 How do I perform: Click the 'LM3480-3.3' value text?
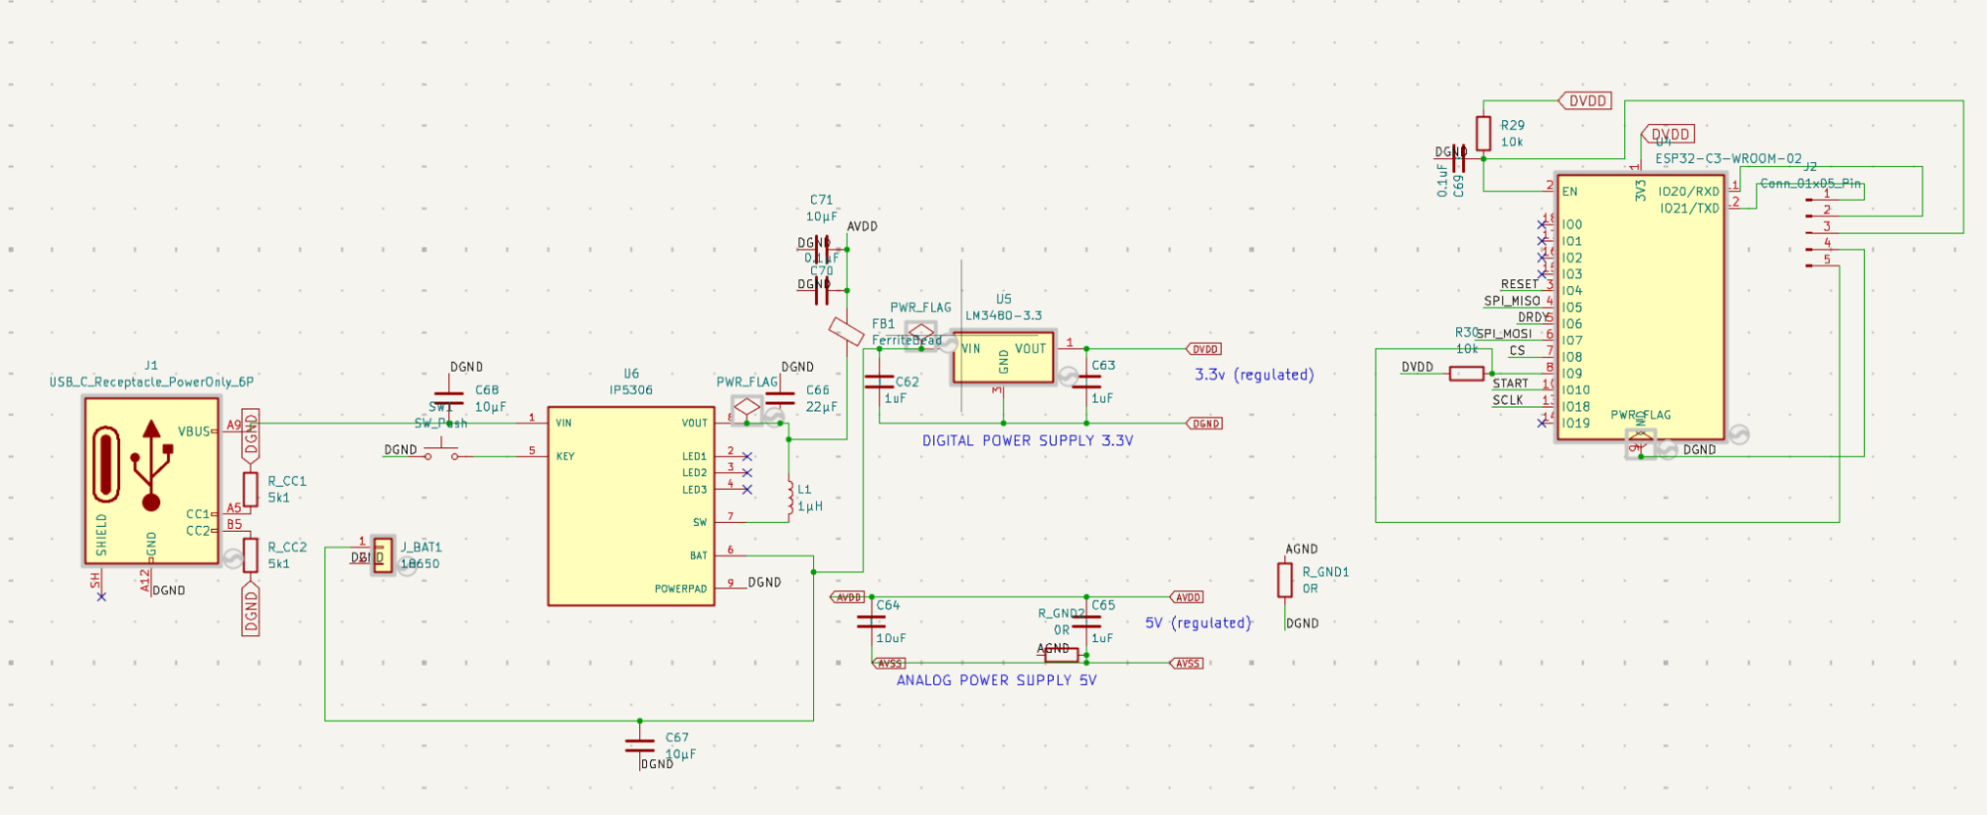pyautogui.click(x=1004, y=315)
